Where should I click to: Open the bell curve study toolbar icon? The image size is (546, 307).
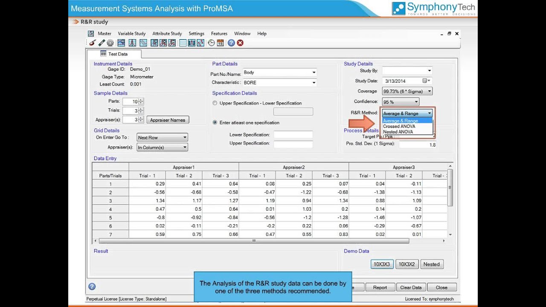click(133, 43)
